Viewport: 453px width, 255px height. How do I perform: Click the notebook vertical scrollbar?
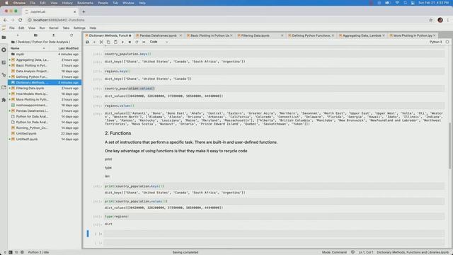pyautogui.click(x=449, y=145)
